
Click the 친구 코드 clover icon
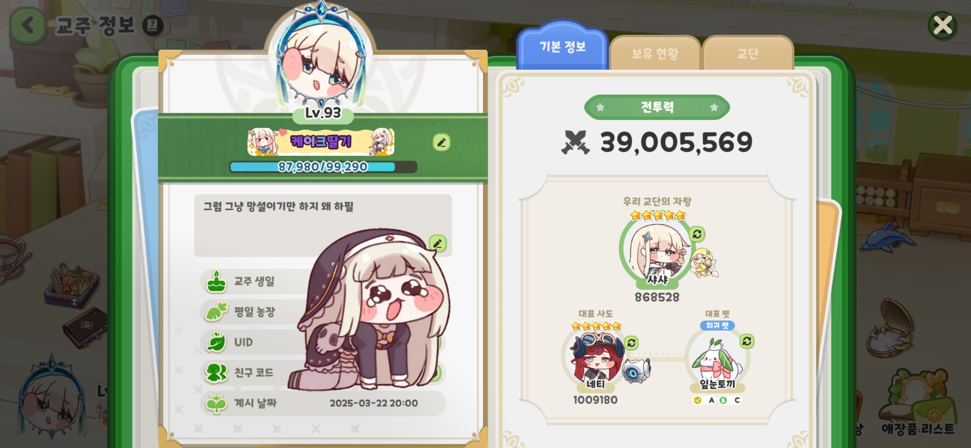click(216, 373)
